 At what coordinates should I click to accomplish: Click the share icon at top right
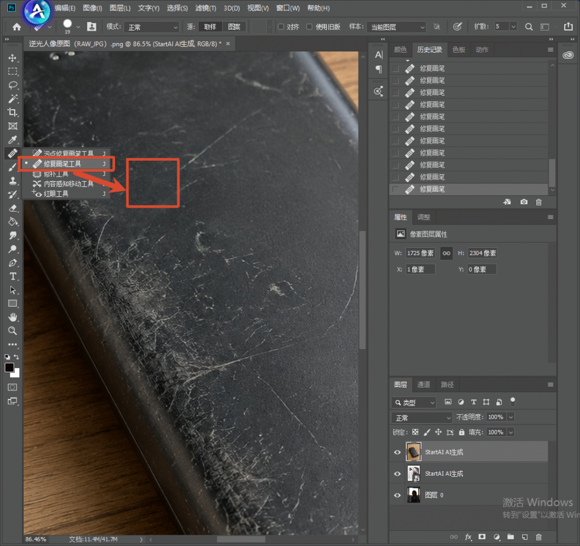click(x=568, y=27)
